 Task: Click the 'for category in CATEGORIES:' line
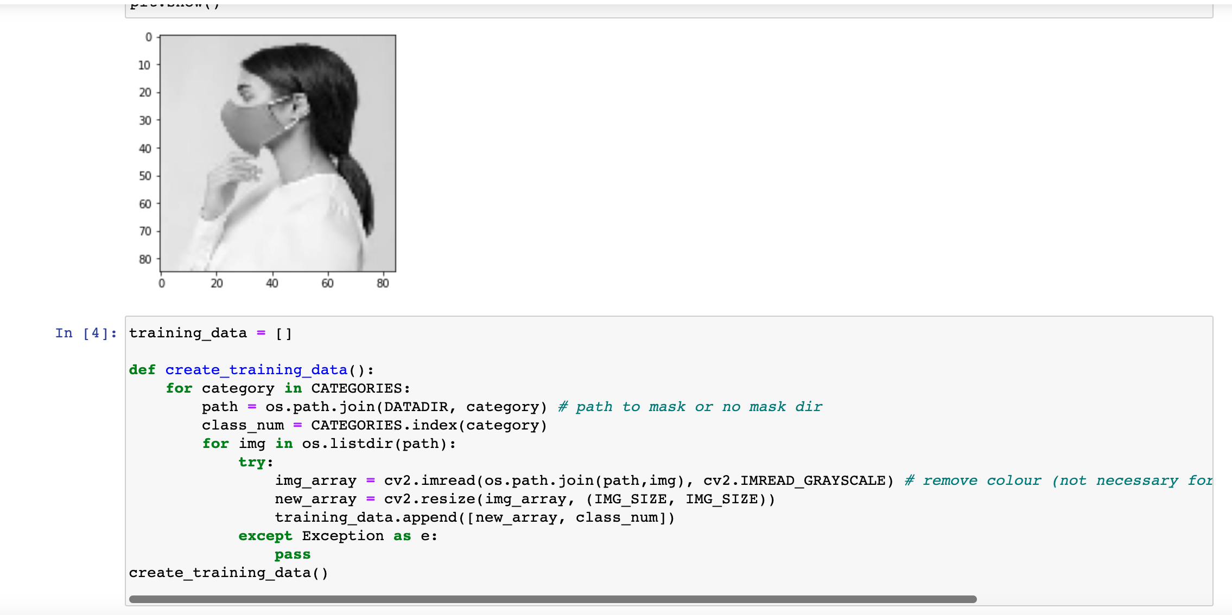(288, 388)
